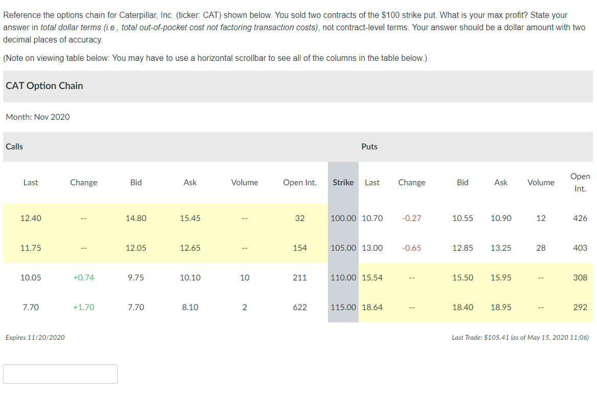This screenshot has height=393, width=597.
Task: Select the Strike column header
Action: 343,182
